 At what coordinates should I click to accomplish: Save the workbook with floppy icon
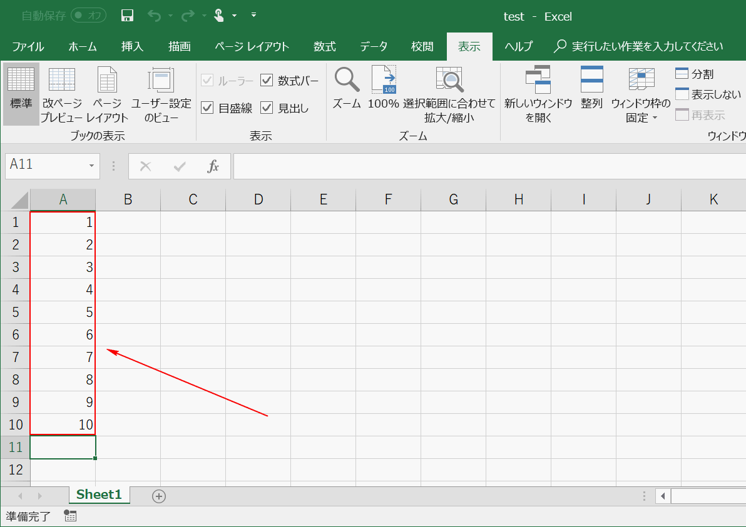pos(127,16)
